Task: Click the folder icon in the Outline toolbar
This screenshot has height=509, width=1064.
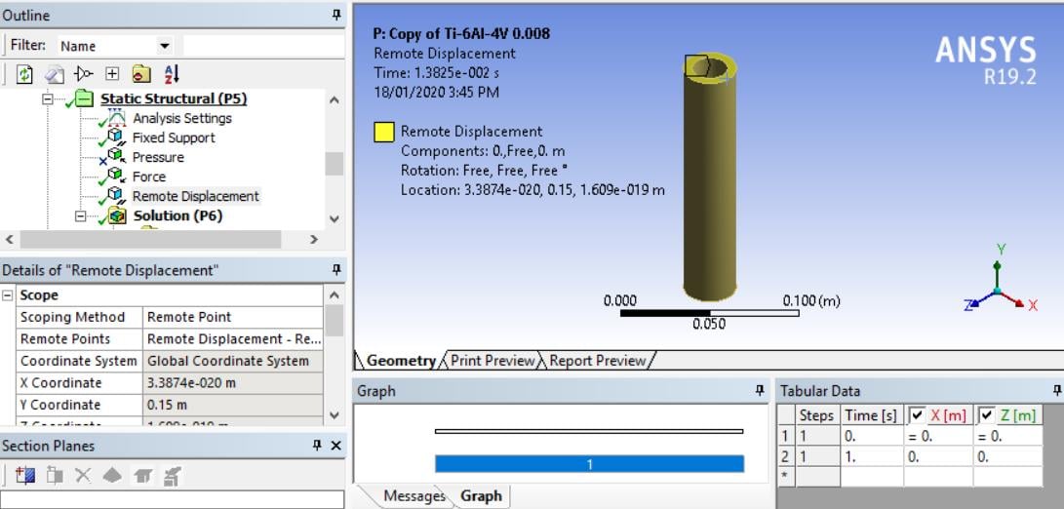Action: [x=141, y=75]
